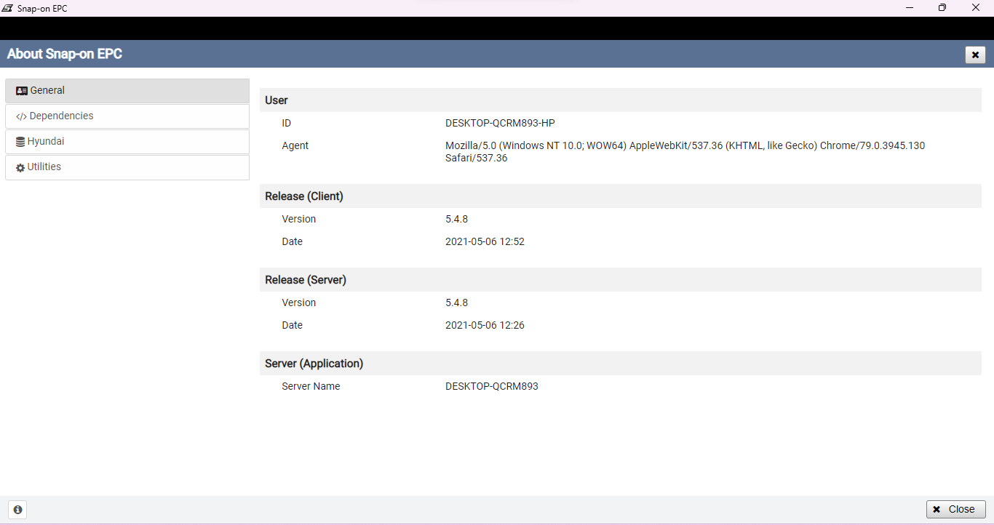Click the Snap-on EPC title bar logo
The height and width of the screenshot is (525, 994).
pyautogui.click(x=7, y=8)
